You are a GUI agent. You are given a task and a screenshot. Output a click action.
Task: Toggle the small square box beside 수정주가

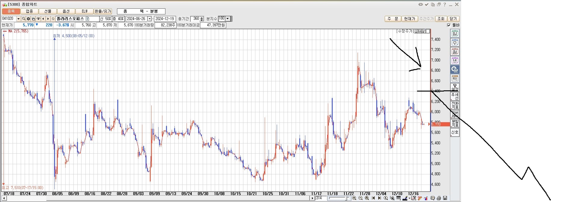428,31
